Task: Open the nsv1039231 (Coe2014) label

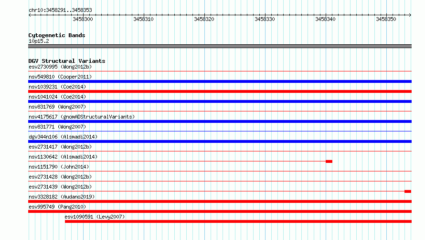Action: pyautogui.click(x=57, y=87)
